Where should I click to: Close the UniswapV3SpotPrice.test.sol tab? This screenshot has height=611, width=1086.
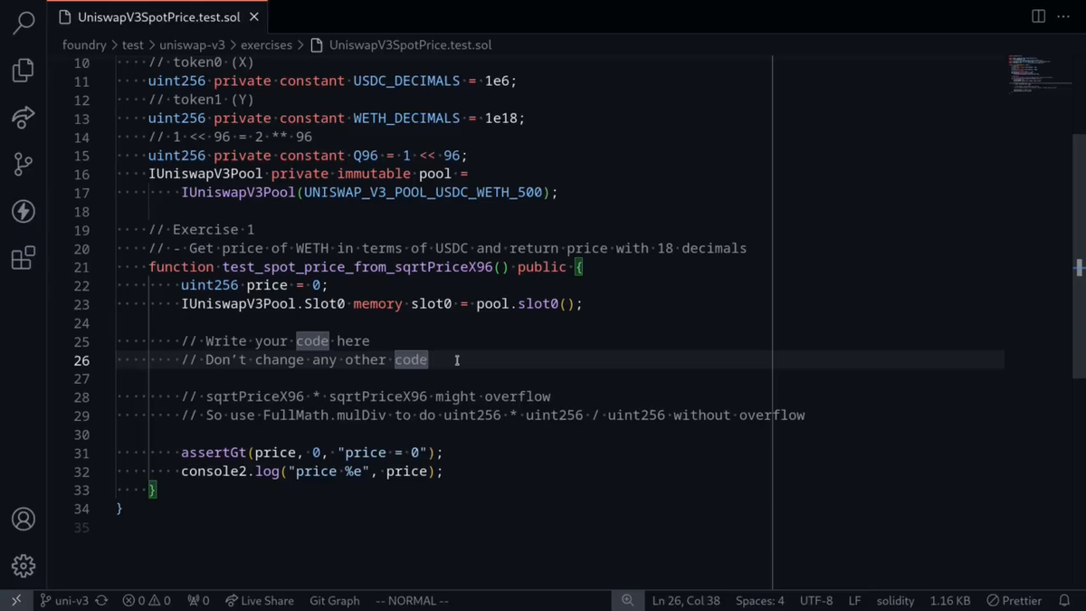[254, 17]
